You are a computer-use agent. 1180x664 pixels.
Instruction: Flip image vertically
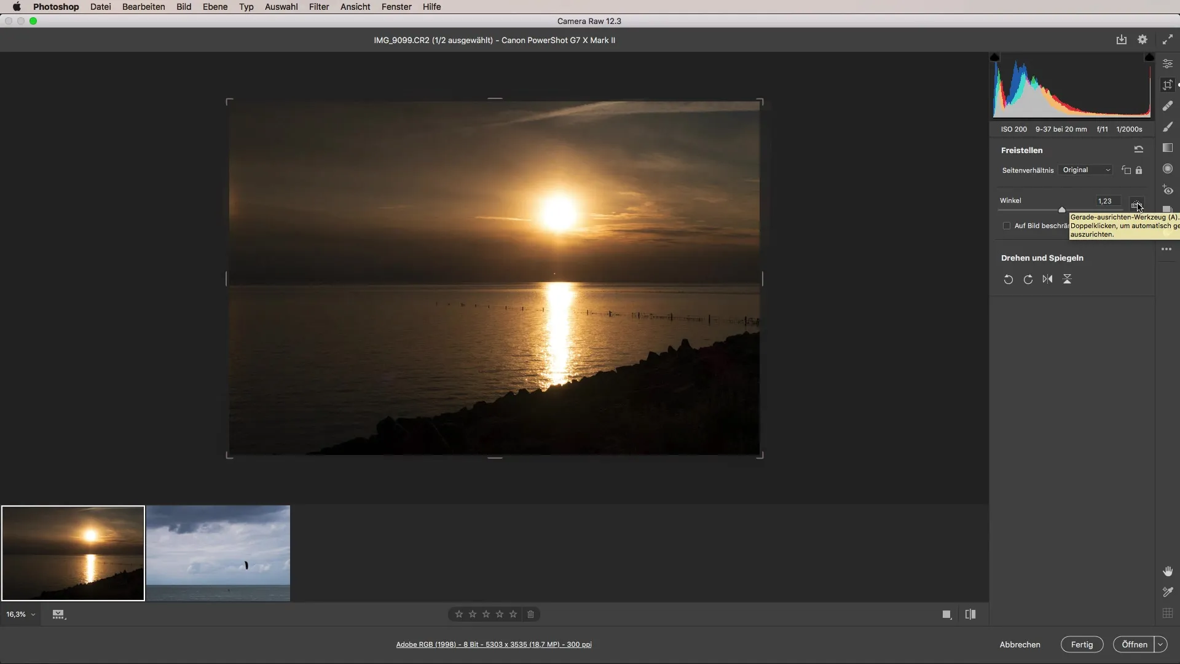pos(1067,279)
